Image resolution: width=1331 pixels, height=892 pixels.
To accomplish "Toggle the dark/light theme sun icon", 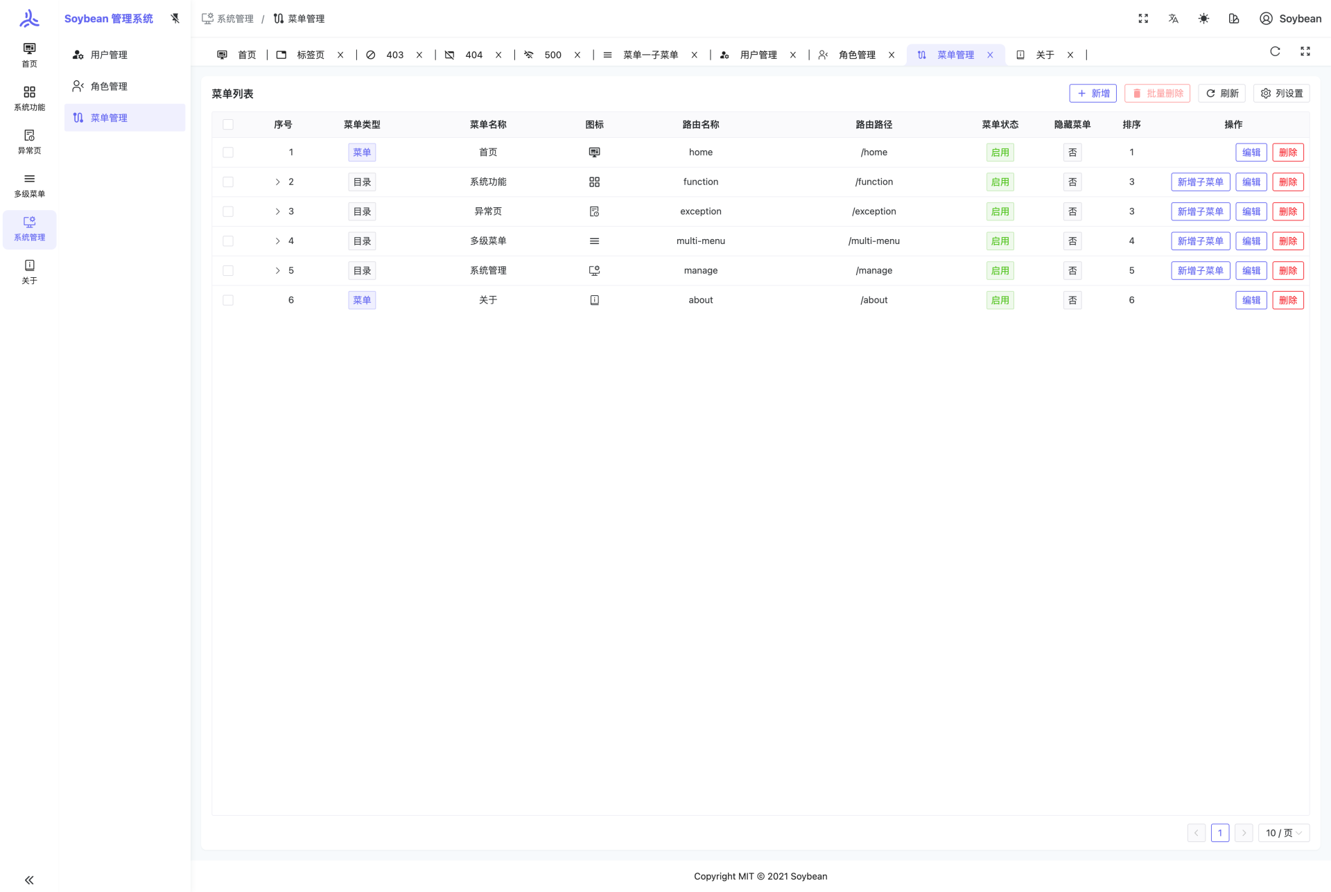I will click(1203, 19).
